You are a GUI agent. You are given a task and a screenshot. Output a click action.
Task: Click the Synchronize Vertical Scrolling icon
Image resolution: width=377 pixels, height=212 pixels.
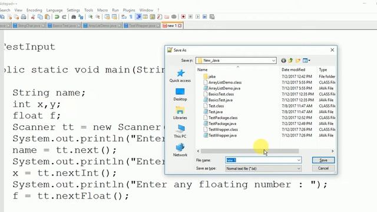tap(107, 17)
